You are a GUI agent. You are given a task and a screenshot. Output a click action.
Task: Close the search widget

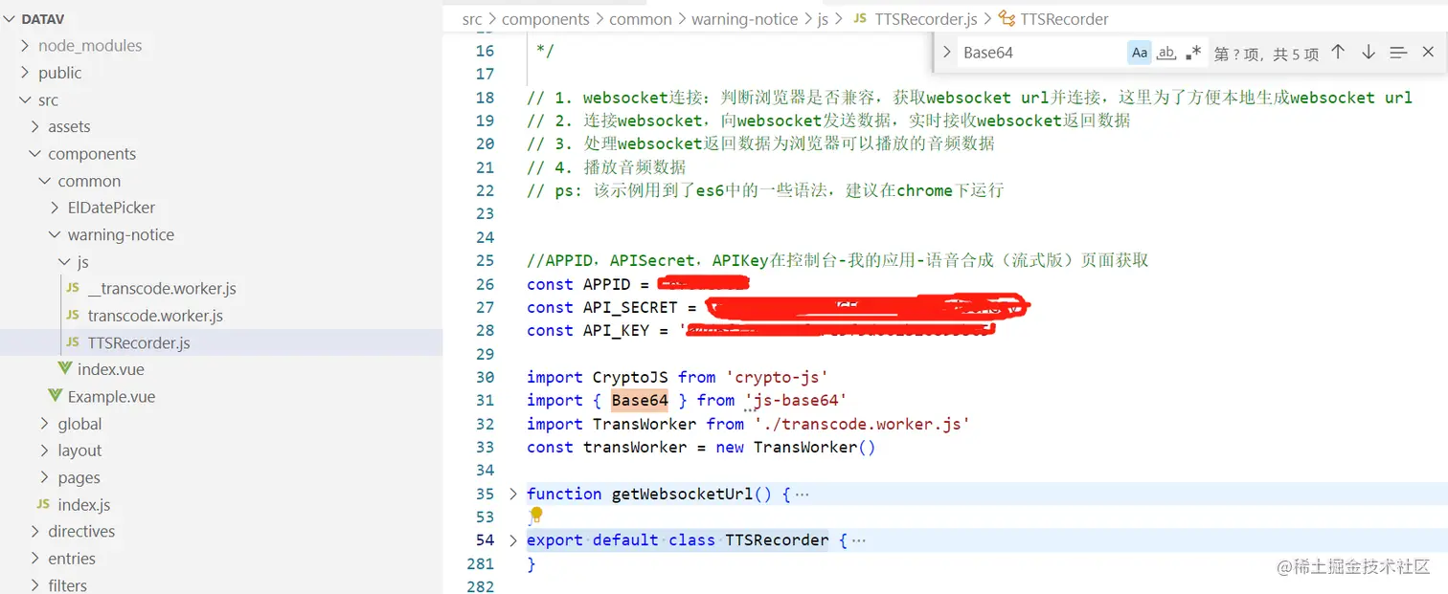coord(1428,53)
